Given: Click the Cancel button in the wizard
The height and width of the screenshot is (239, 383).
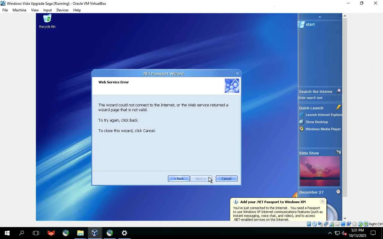Looking at the screenshot, I should tap(227, 179).
